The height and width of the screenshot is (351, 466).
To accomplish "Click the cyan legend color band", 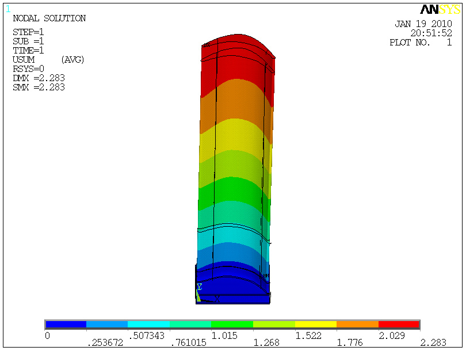I will point(148,325).
